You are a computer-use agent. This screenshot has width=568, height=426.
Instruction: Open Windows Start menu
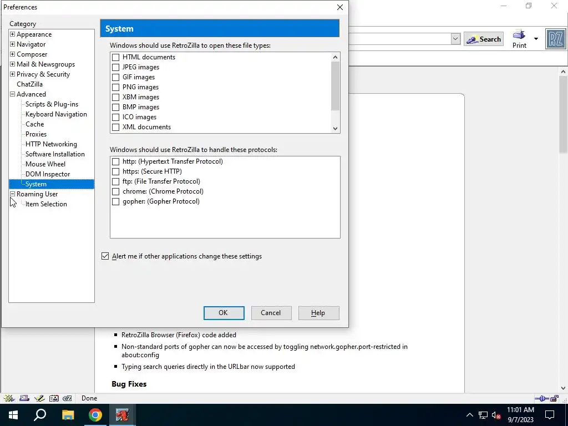click(x=13, y=415)
